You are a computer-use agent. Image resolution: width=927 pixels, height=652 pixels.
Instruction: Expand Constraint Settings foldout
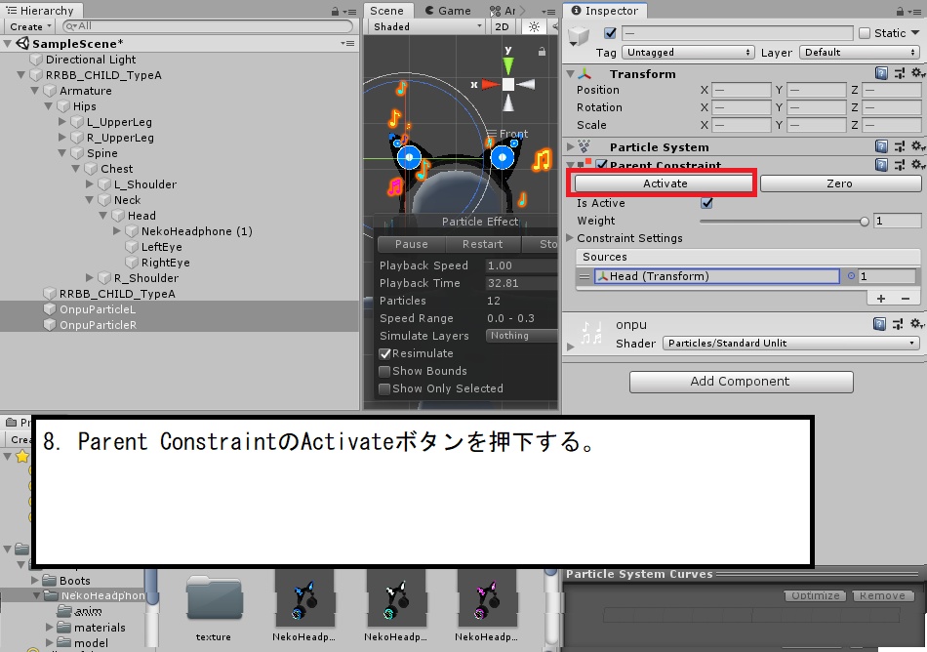pos(570,237)
